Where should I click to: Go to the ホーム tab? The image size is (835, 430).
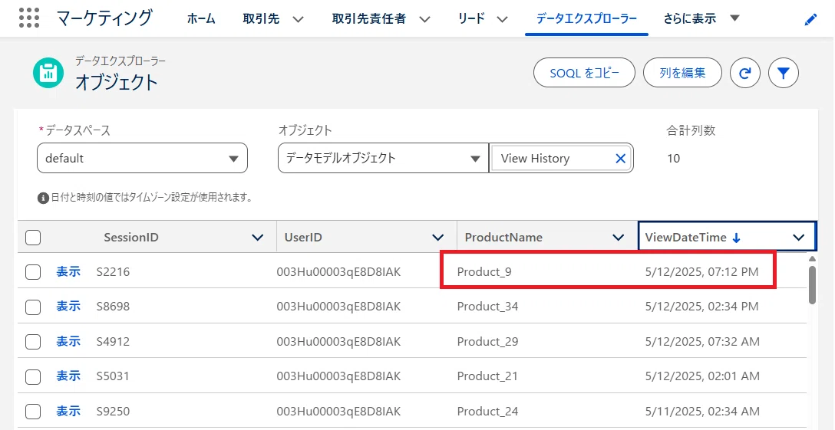point(201,19)
